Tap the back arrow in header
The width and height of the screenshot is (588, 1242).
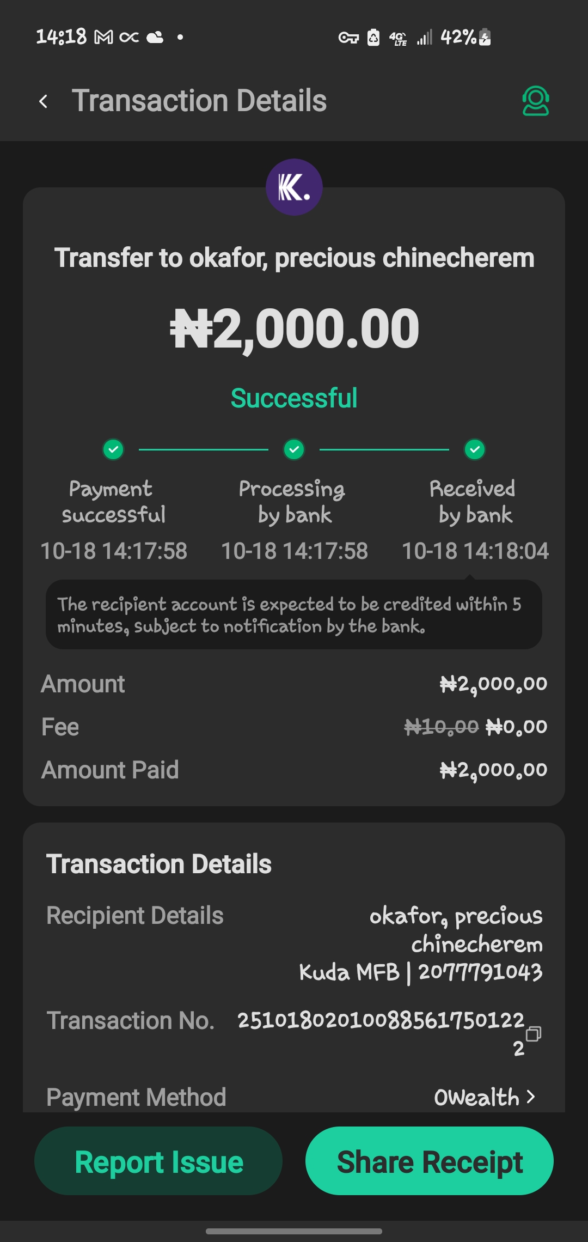click(44, 101)
